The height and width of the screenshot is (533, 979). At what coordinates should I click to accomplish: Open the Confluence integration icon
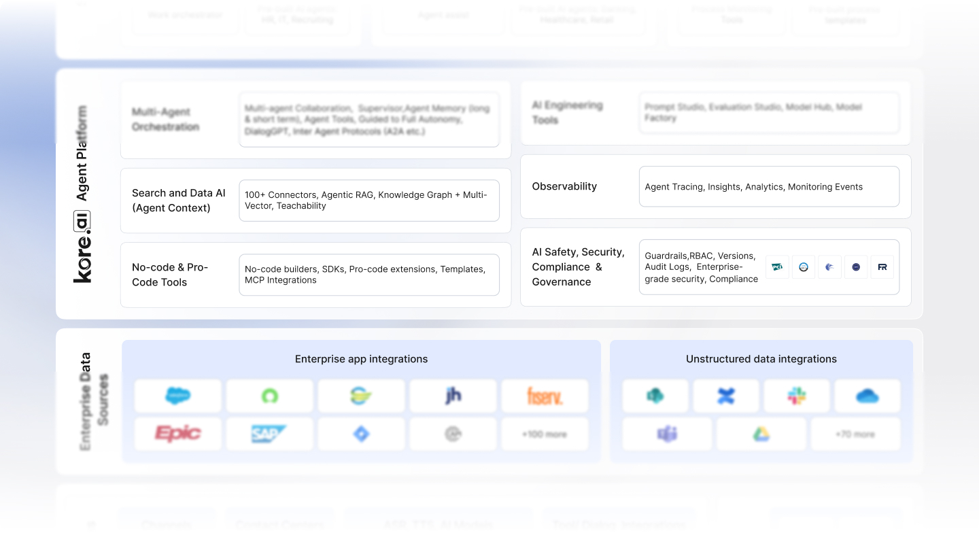click(x=725, y=396)
